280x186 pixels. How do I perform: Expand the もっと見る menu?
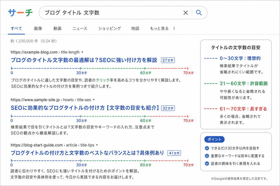pyautogui.click(x=159, y=28)
